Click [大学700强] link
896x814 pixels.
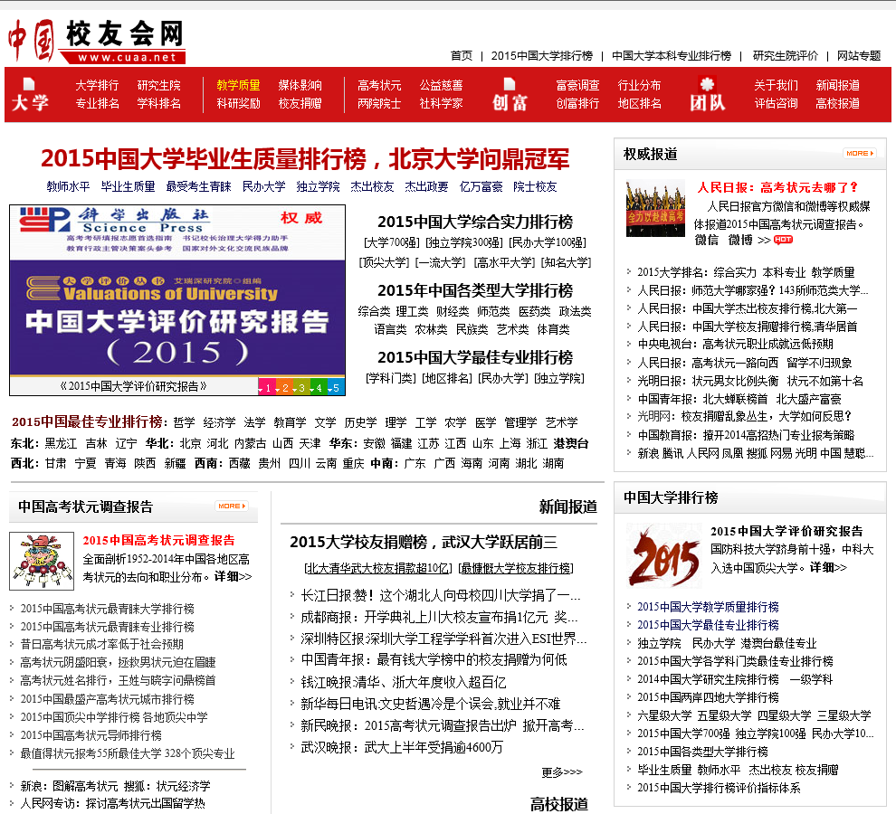click(x=392, y=242)
